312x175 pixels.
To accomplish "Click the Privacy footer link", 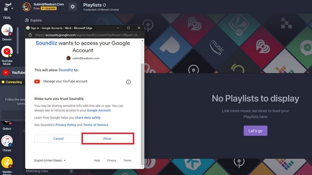I will coord(112,160).
